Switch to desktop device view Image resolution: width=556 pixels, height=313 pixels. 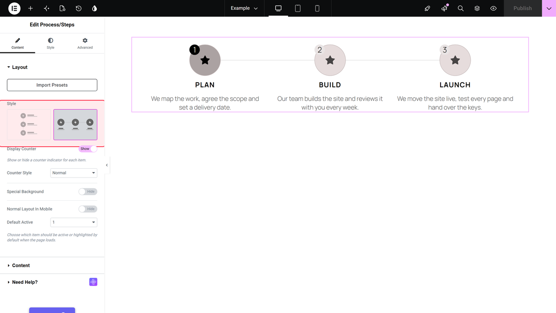click(278, 8)
